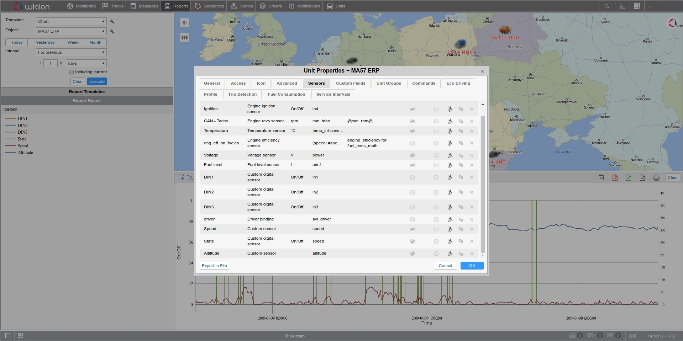
Task: Export the report to Excel file
Action: (x=629, y=177)
